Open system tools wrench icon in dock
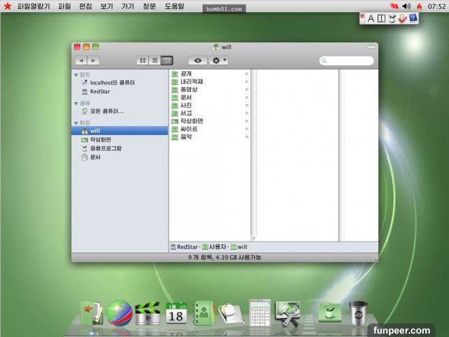The width and height of the screenshot is (449, 337). [289, 313]
